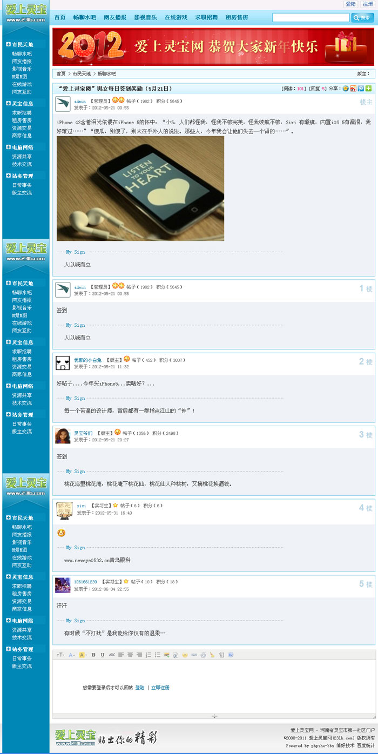
Task: Click the editor help question mark icon
Action: 231,655
